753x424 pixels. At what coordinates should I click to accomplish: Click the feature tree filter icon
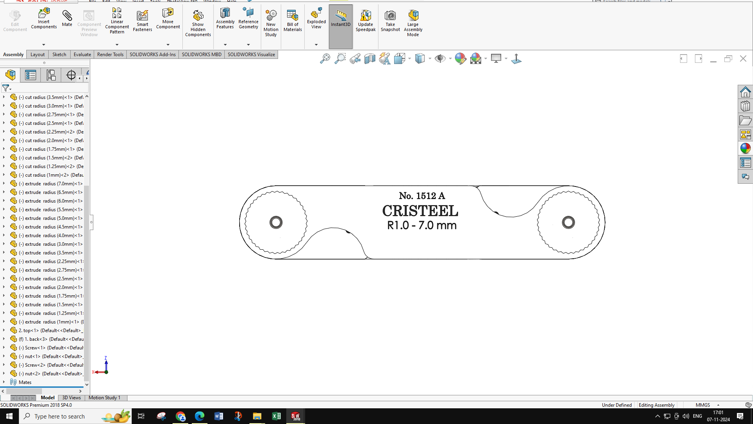6,88
